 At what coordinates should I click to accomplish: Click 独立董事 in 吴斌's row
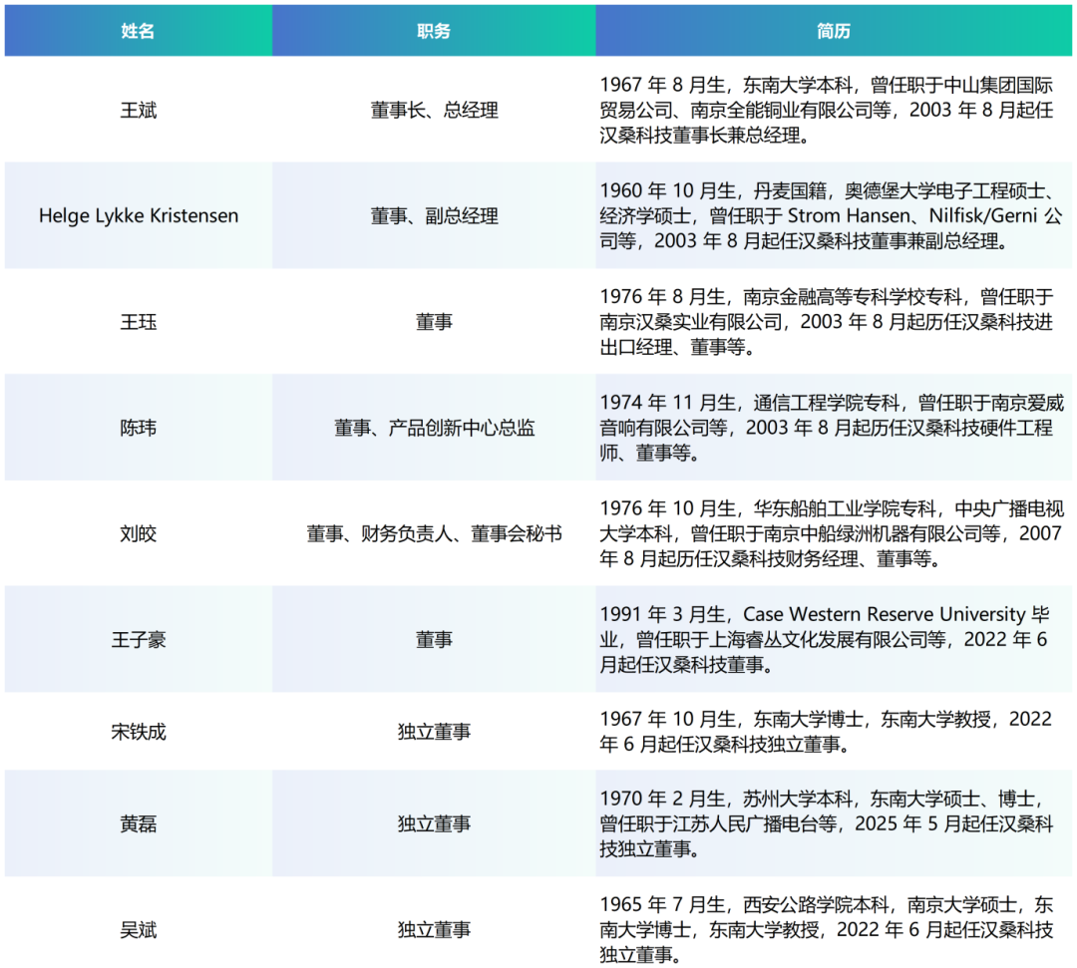pos(434,929)
